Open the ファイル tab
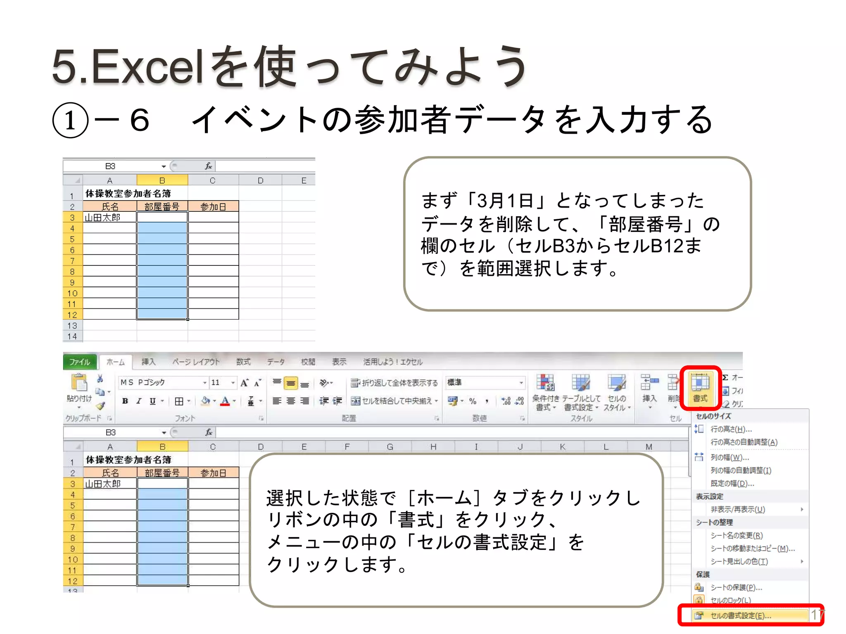This screenshot has width=846, height=634. (x=79, y=362)
